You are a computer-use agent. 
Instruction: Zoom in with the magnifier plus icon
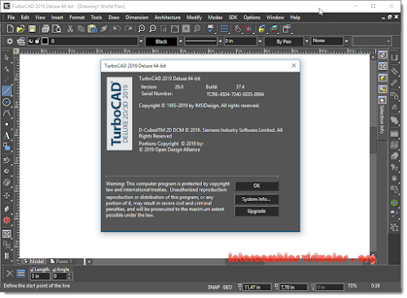click(x=142, y=28)
